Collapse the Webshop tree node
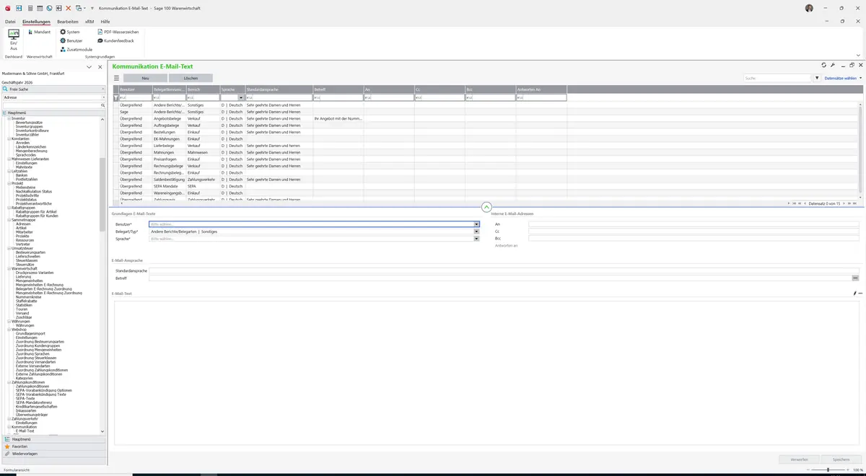866x476 pixels. (x=9, y=330)
